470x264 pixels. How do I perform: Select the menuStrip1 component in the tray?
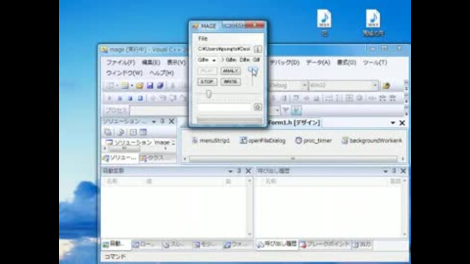coord(211,140)
